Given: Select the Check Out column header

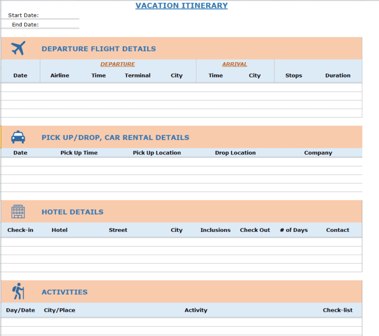Looking at the screenshot, I should (255, 230).
